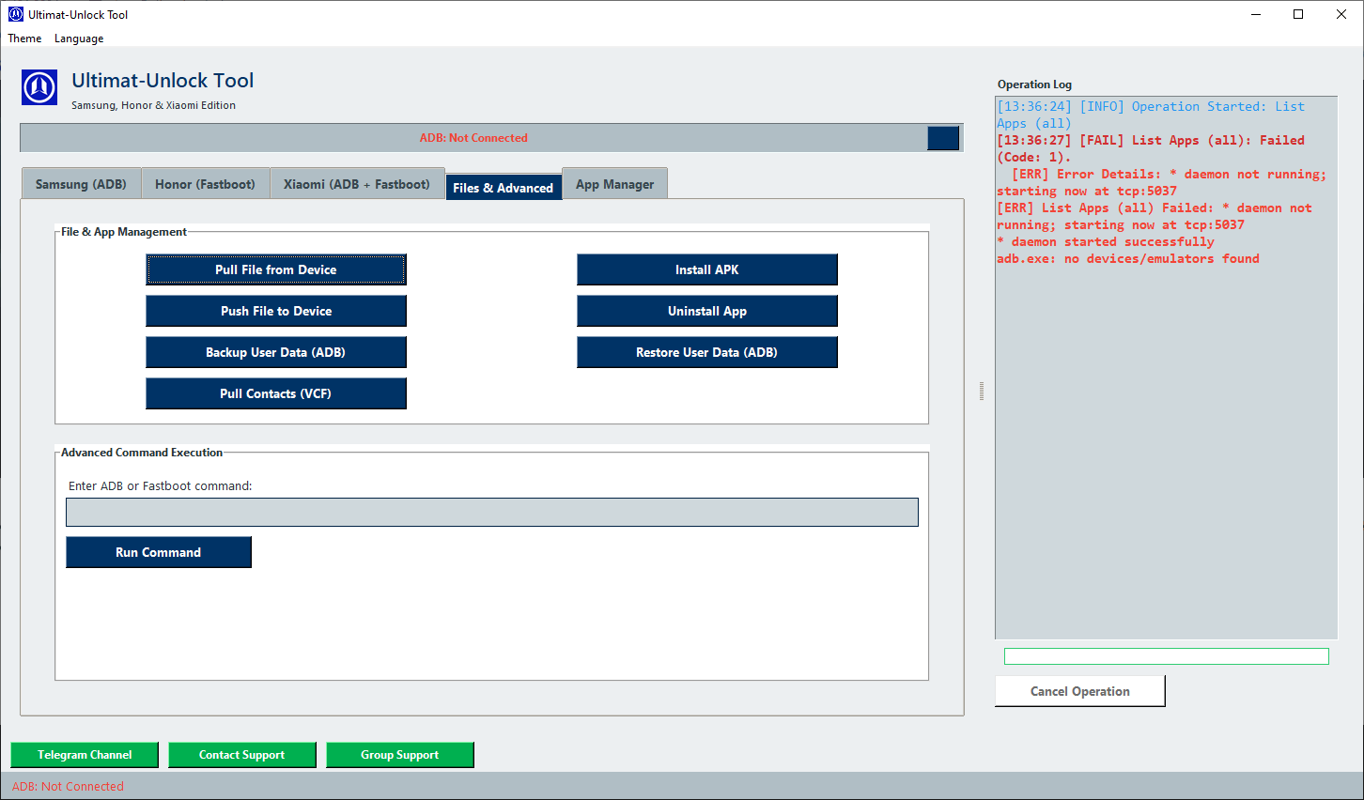Click the ADB command input field
The image size is (1364, 800).
pos(492,512)
